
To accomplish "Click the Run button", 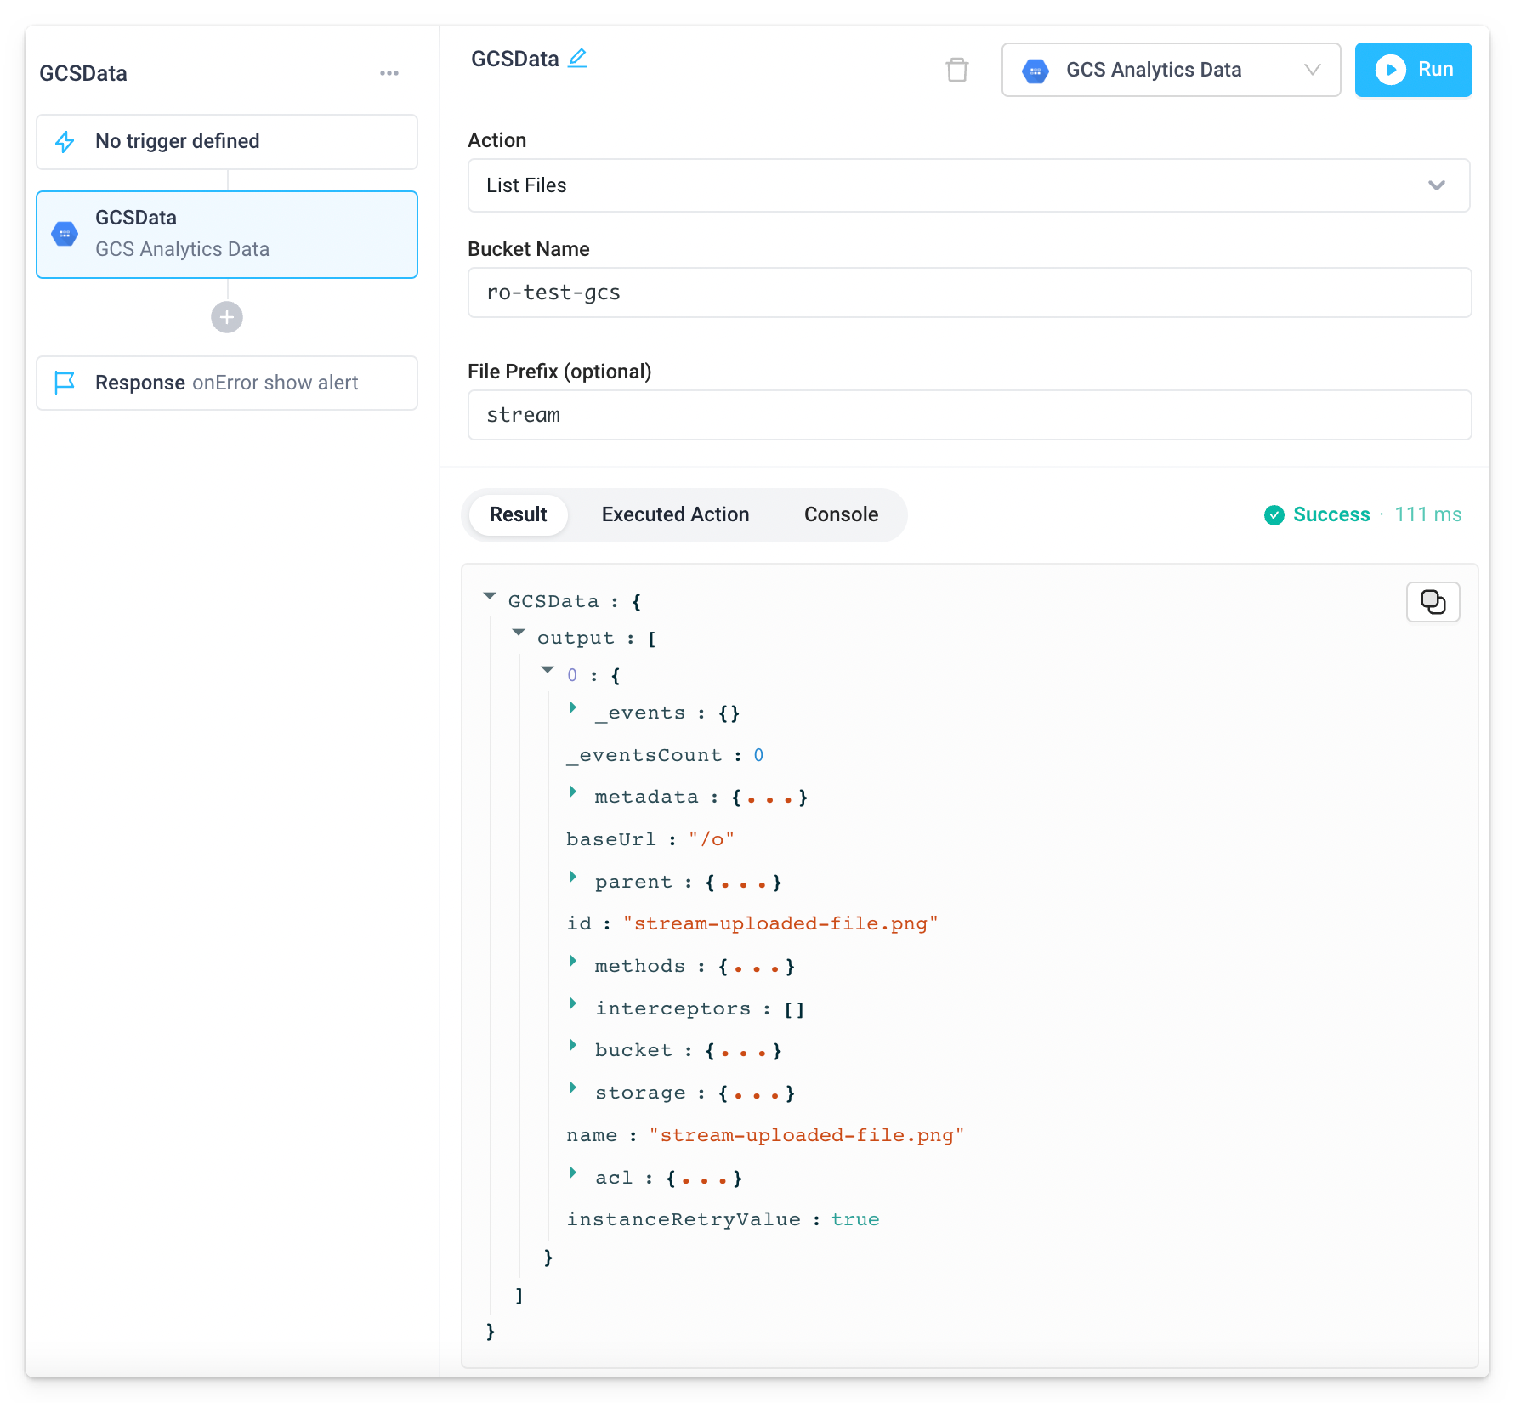I will (1413, 70).
